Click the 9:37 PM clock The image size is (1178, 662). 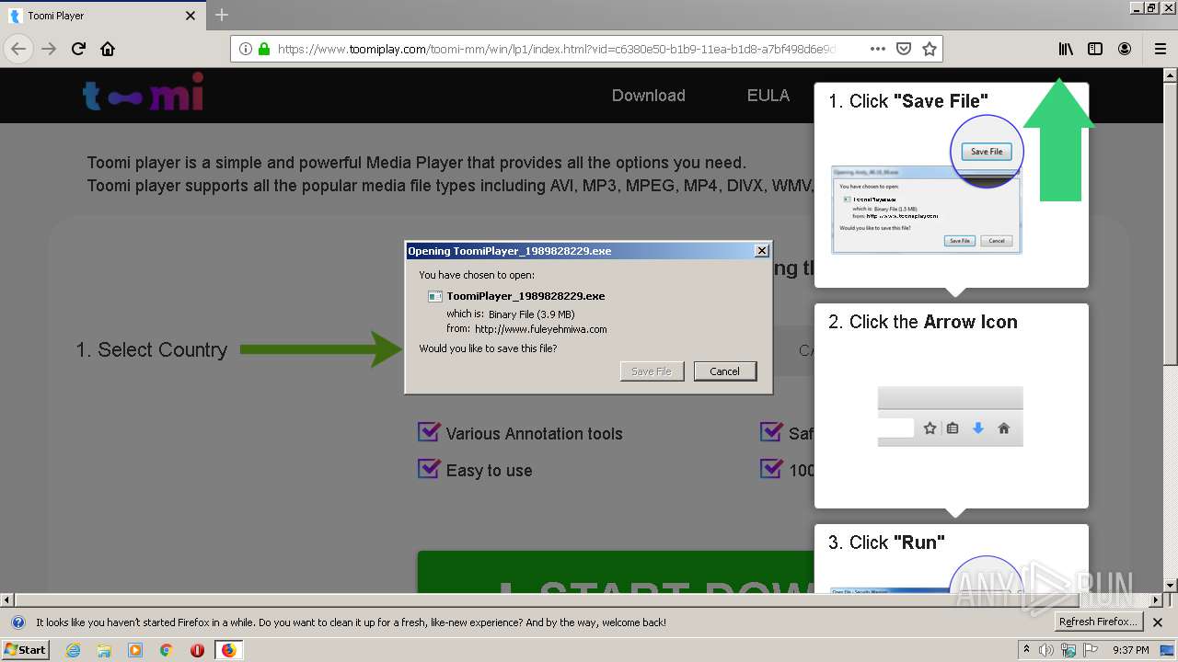tap(1131, 650)
